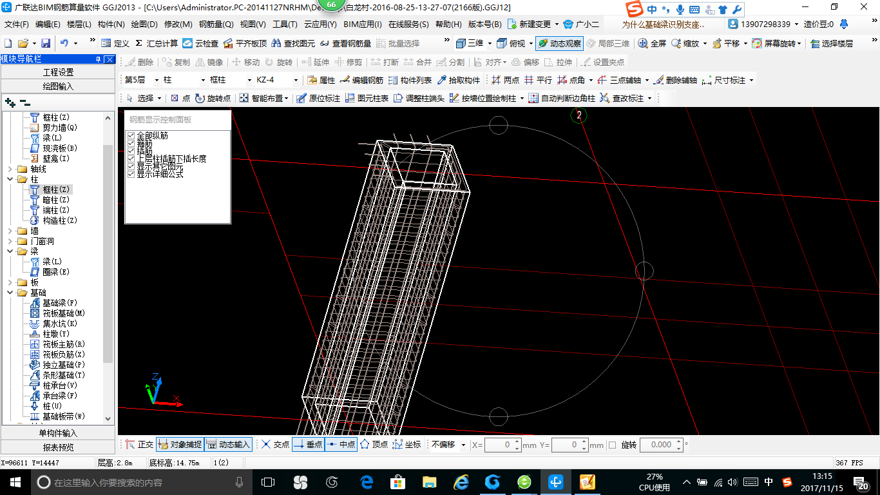Click 拾取构件 pick component tool
The height and width of the screenshot is (495, 880).
coord(459,80)
